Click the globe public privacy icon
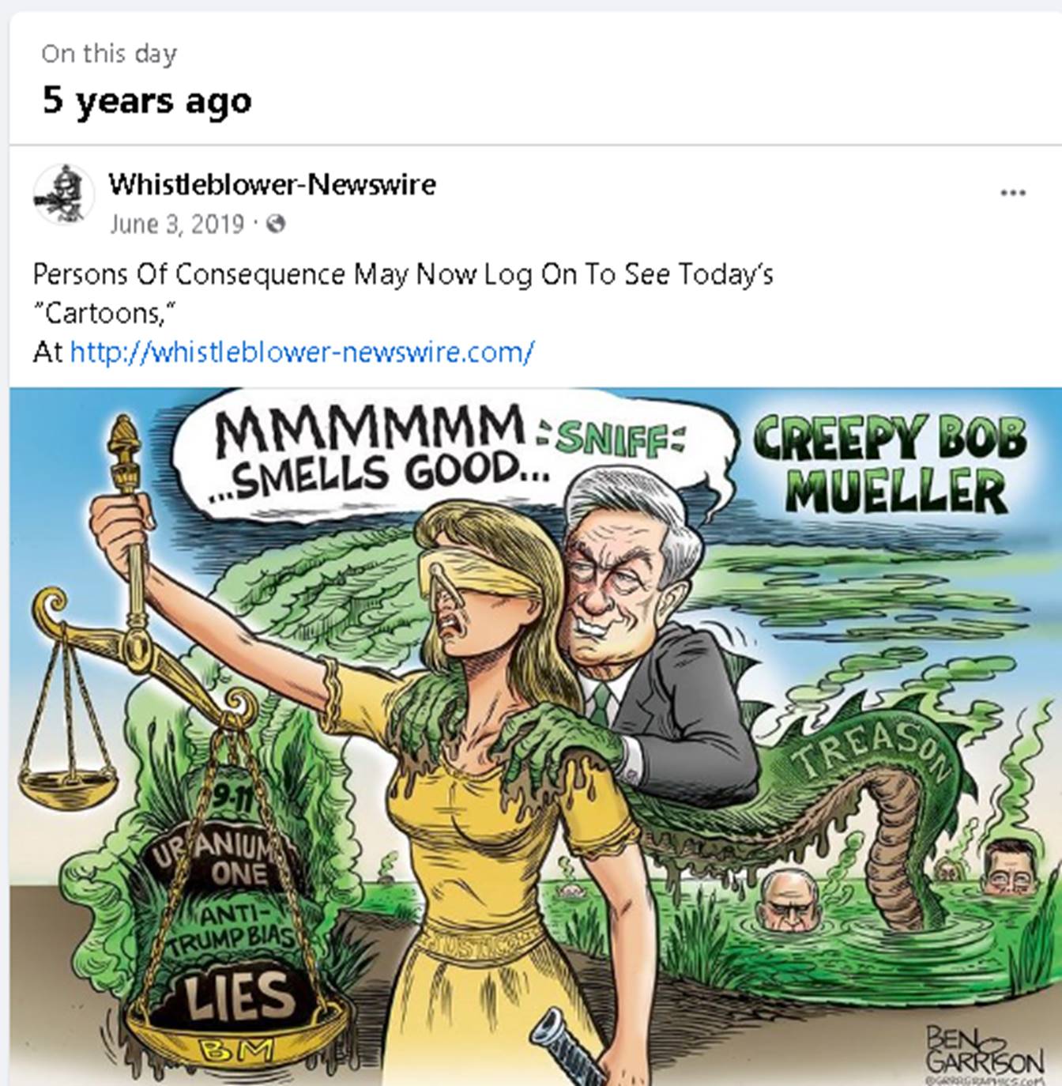This screenshot has width=1062, height=1086. pyautogui.click(x=275, y=224)
